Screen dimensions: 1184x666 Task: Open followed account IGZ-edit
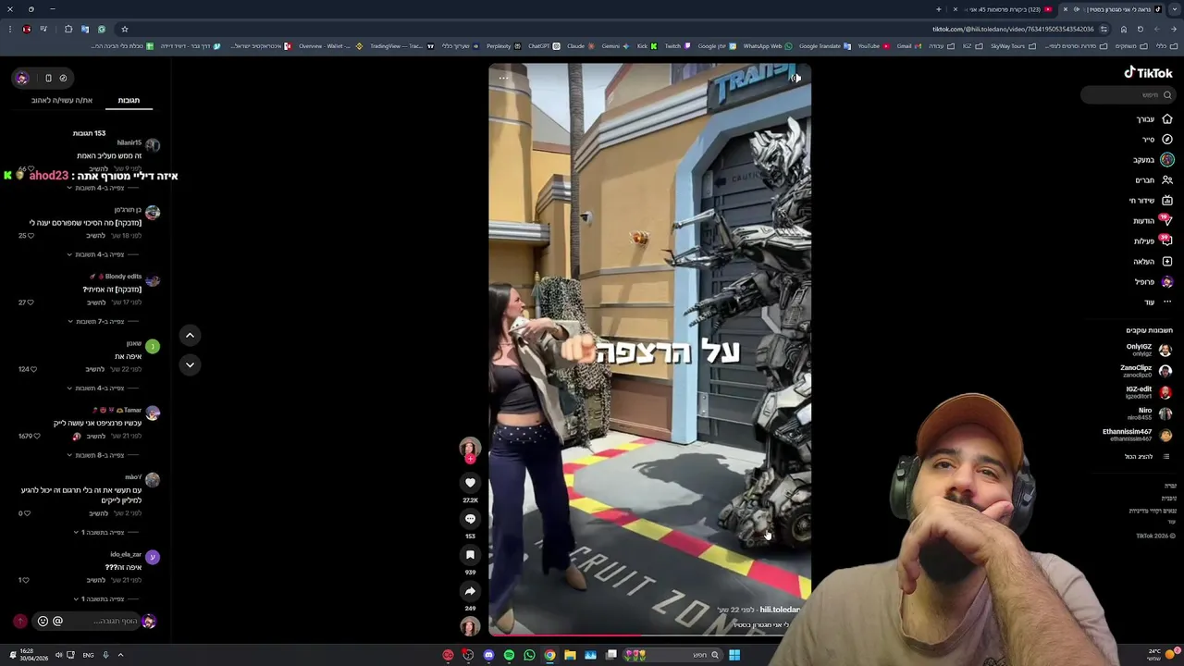click(x=1149, y=392)
